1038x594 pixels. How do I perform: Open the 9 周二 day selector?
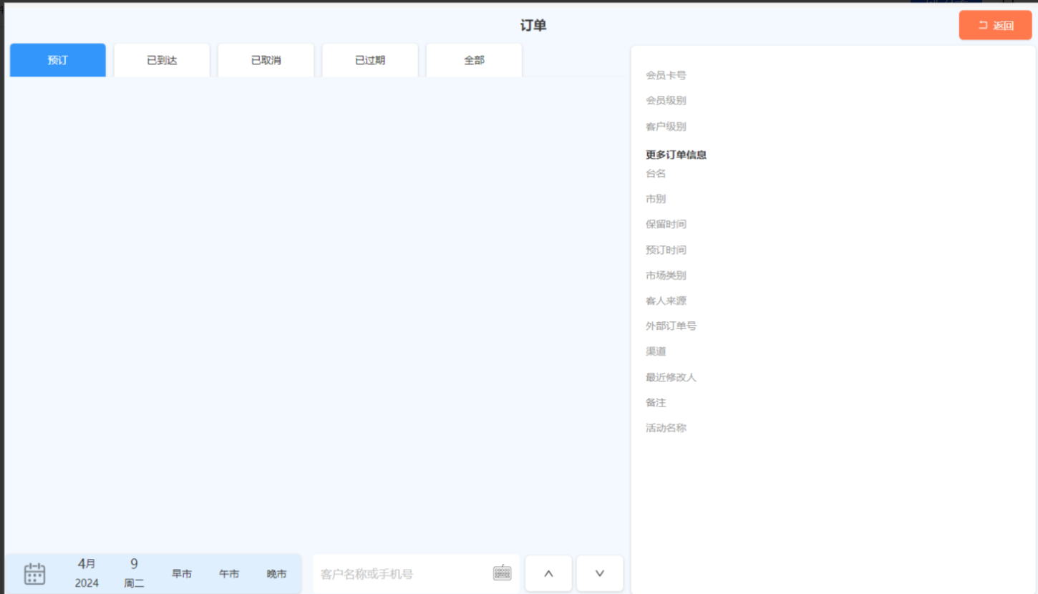pyautogui.click(x=134, y=573)
